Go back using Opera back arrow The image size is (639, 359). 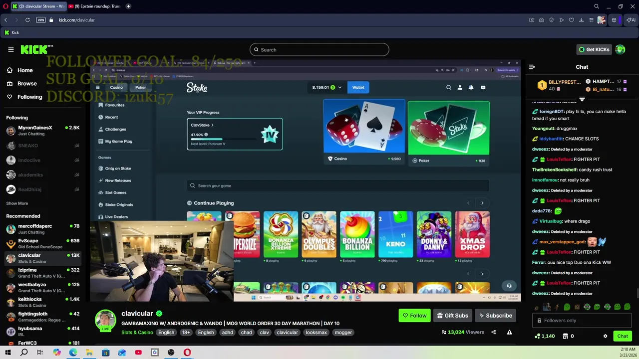click(5, 20)
